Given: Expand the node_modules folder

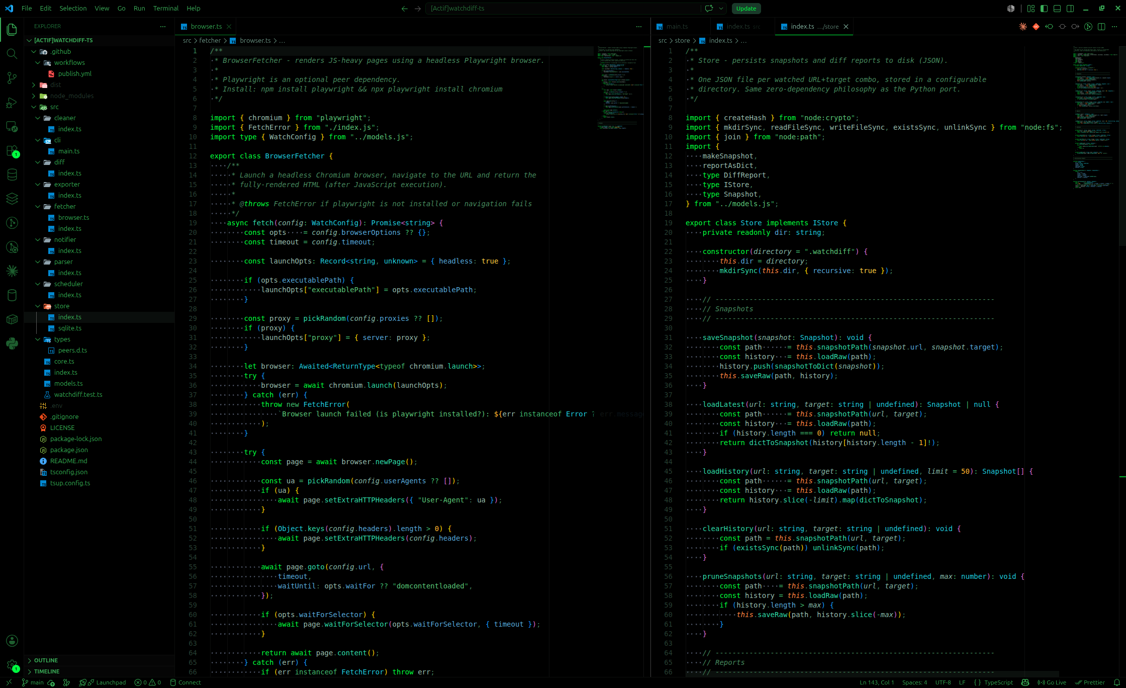Looking at the screenshot, I should pyautogui.click(x=100, y=96).
